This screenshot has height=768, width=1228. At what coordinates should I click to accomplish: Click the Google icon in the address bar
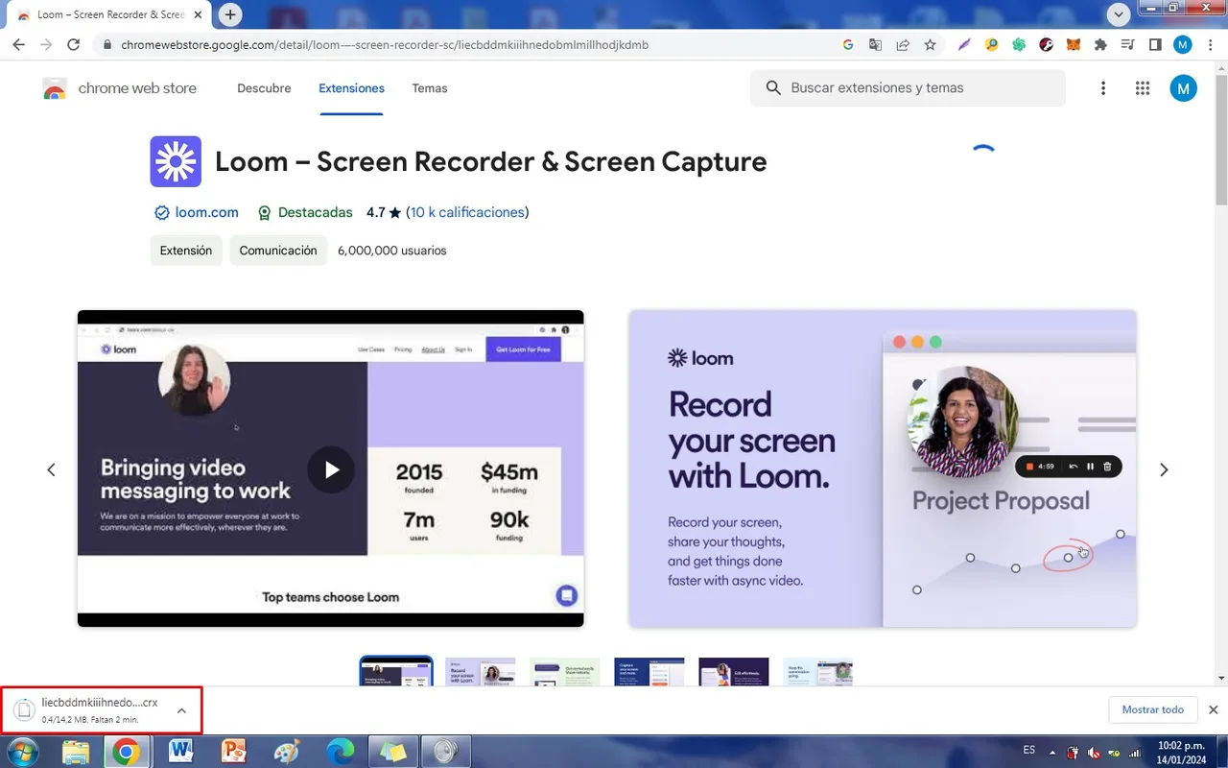(848, 44)
